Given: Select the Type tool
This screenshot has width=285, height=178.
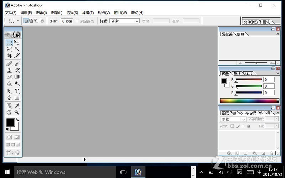Looking at the screenshot, I should click(17, 91).
